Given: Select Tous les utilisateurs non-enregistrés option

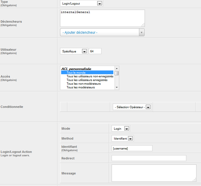Looking at the screenshot, I should tap(87, 76).
